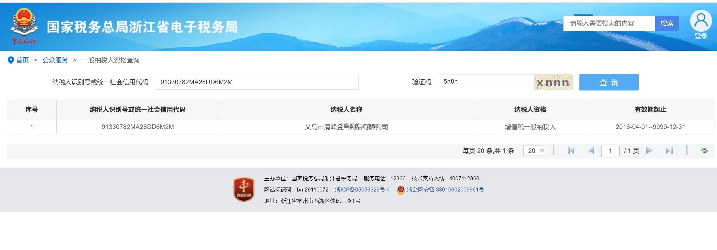Viewport: 717px width, 250px height.
Task: Click 技术支持热线 : 4007112366 text
Action: (x=445, y=178)
